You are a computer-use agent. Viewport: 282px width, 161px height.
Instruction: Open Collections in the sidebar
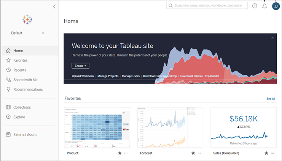[30, 107]
